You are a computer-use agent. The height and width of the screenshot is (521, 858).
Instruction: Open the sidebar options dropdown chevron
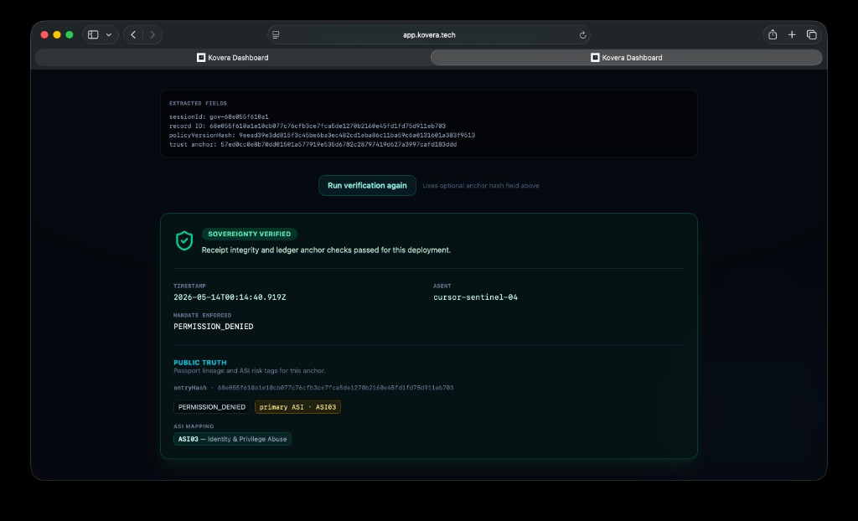coord(109,34)
